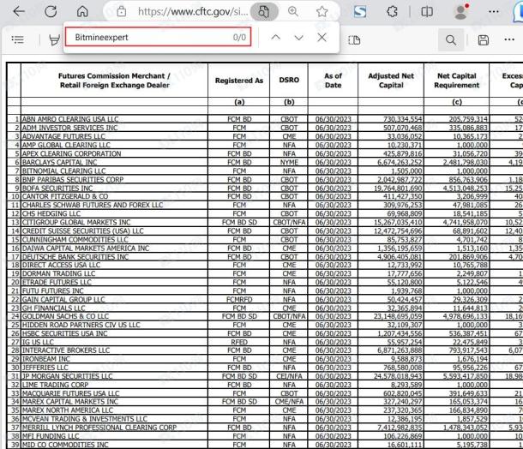The width and height of the screenshot is (523, 449).
Task: Save the PDF document
Action: 484,40
